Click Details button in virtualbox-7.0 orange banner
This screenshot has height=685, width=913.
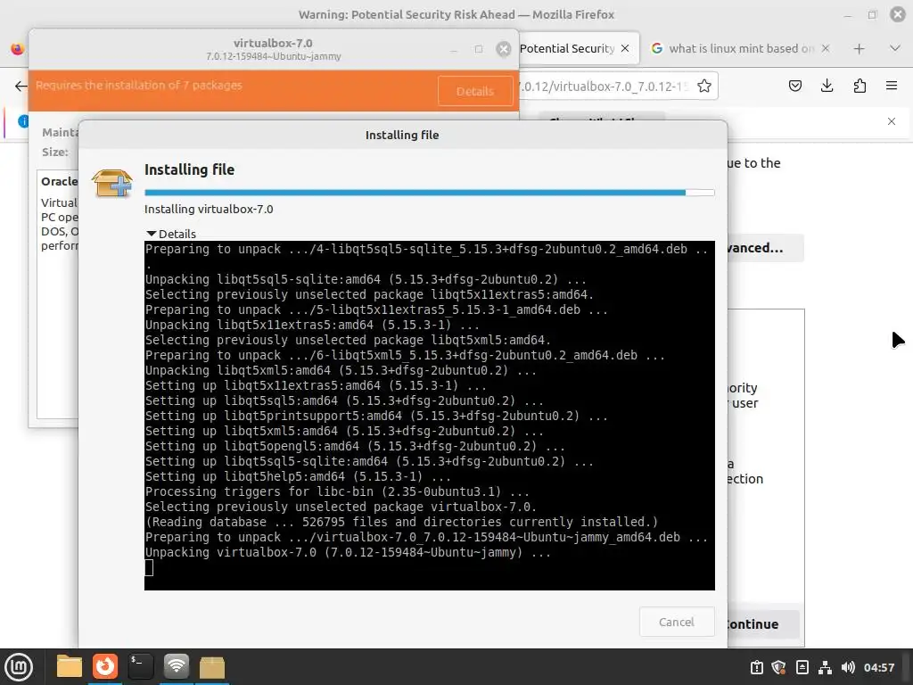tap(474, 91)
